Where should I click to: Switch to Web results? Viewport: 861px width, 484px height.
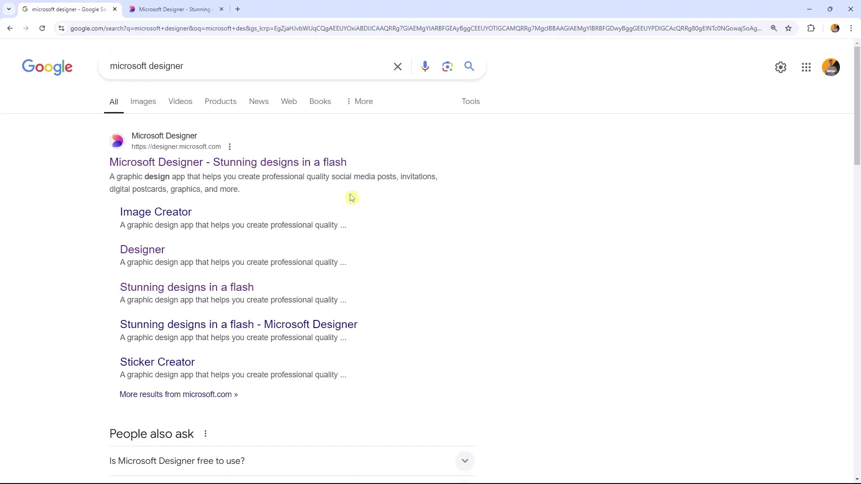[x=289, y=101]
